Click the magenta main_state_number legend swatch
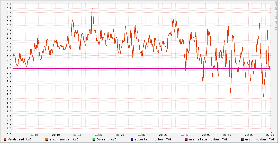This screenshot has width=278, height=143. (186, 139)
